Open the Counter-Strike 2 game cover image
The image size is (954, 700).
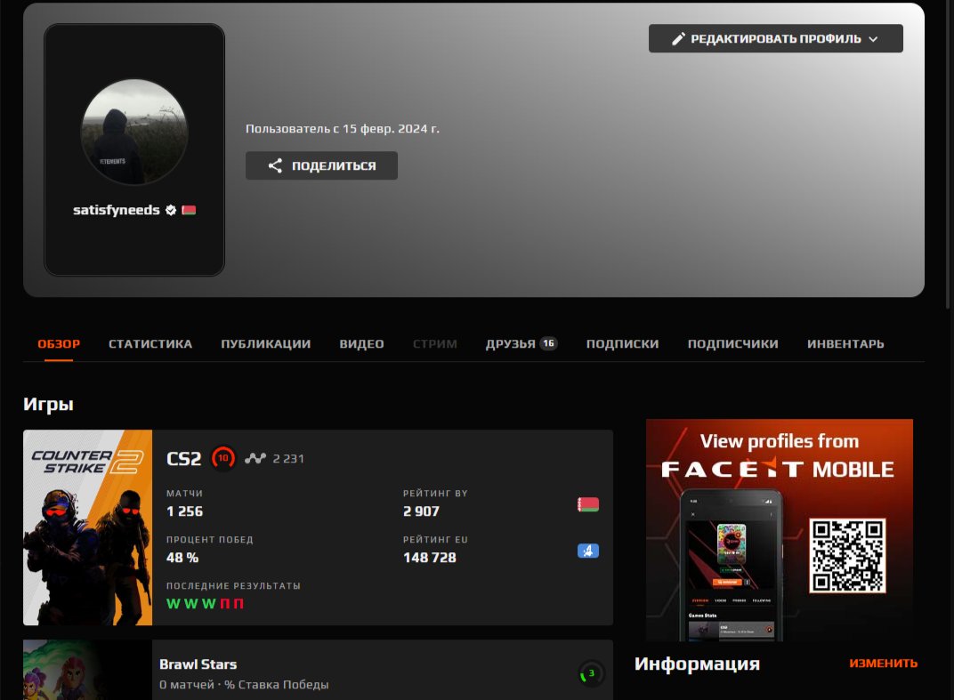coord(87,527)
